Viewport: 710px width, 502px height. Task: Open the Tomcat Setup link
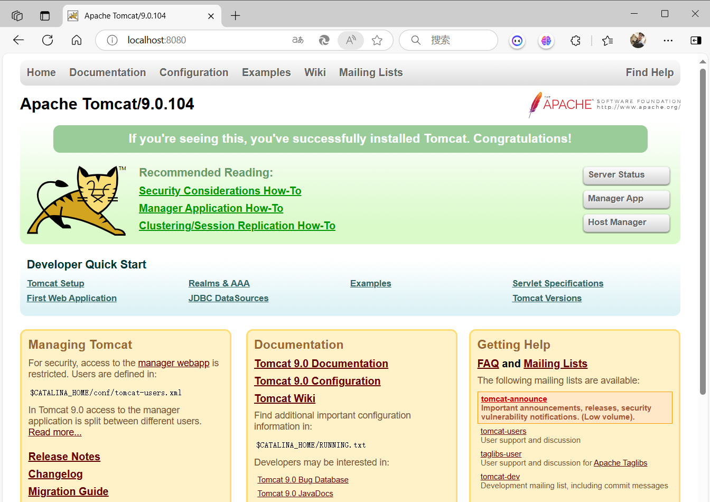55,283
